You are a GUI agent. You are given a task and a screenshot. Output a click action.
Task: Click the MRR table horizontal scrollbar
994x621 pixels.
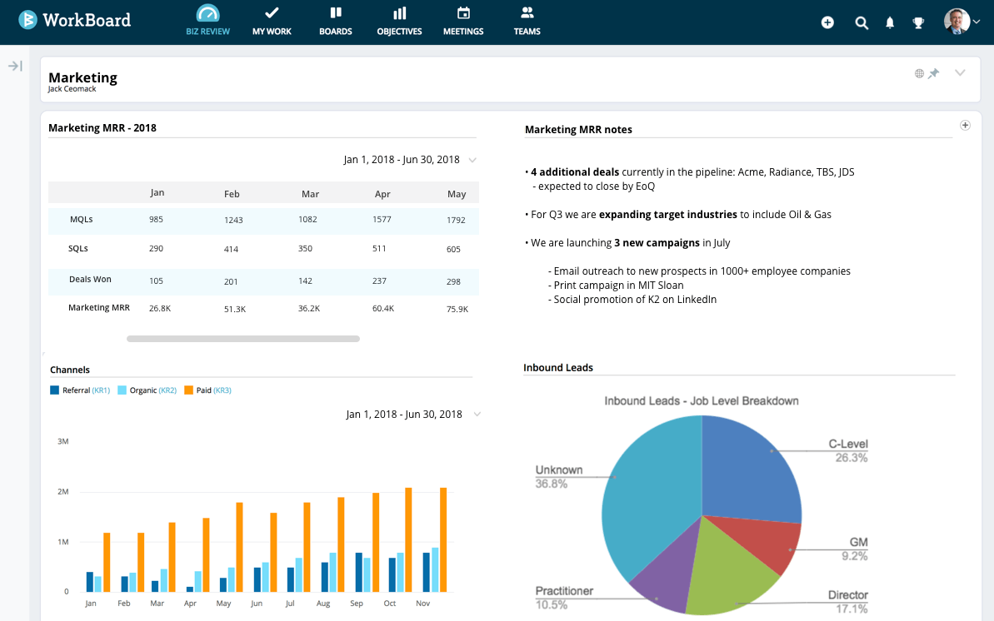pyautogui.click(x=242, y=339)
